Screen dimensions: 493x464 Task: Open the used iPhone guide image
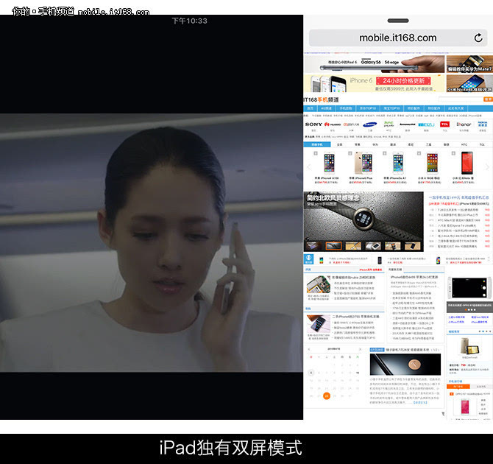point(318,323)
